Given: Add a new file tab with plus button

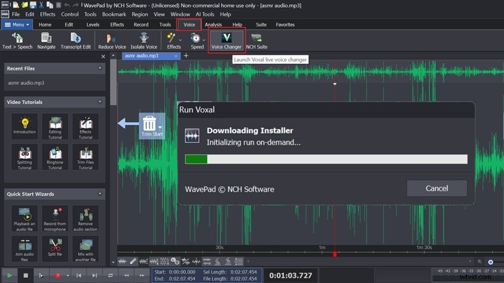Looking at the screenshot, I should coord(186,55).
